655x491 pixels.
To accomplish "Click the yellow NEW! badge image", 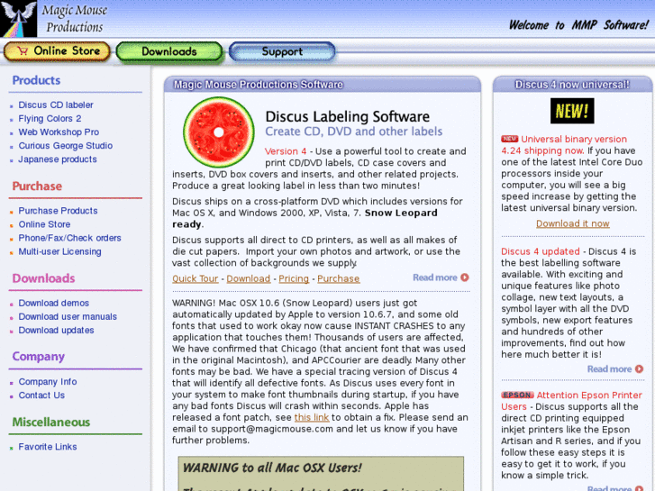I will (x=572, y=111).
